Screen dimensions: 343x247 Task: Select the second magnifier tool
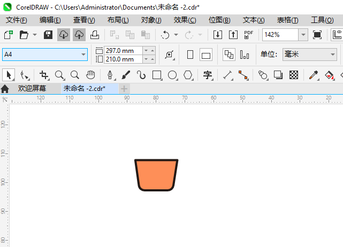coord(75,75)
